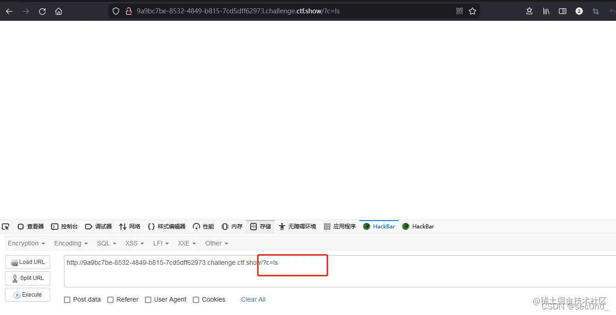
Task: Toggle the sidebar view icon
Action: coord(563,11)
